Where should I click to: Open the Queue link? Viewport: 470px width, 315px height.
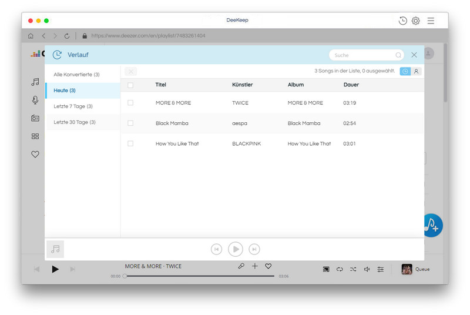pyautogui.click(x=422, y=269)
